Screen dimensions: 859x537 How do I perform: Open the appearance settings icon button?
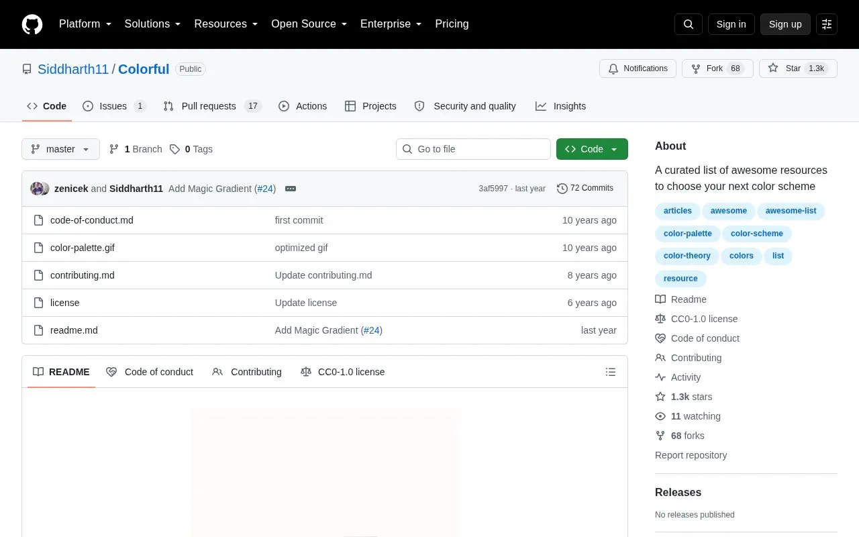pyautogui.click(x=827, y=24)
